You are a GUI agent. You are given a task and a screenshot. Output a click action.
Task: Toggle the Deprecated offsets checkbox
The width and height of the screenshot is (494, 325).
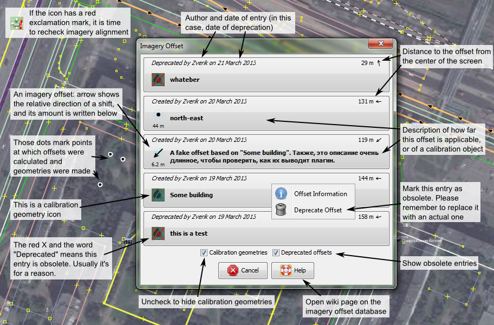[x=276, y=252]
